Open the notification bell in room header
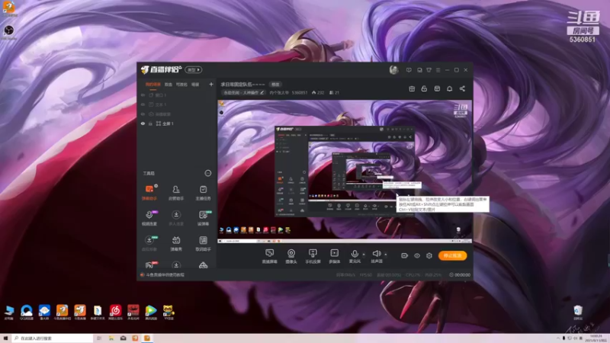Viewport: 610px width, 343px height. coord(449,88)
